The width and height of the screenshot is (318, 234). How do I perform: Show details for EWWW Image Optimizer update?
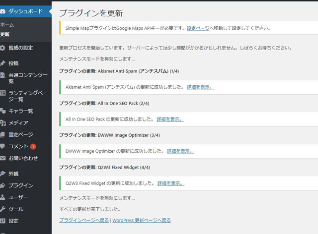coord(180,151)
